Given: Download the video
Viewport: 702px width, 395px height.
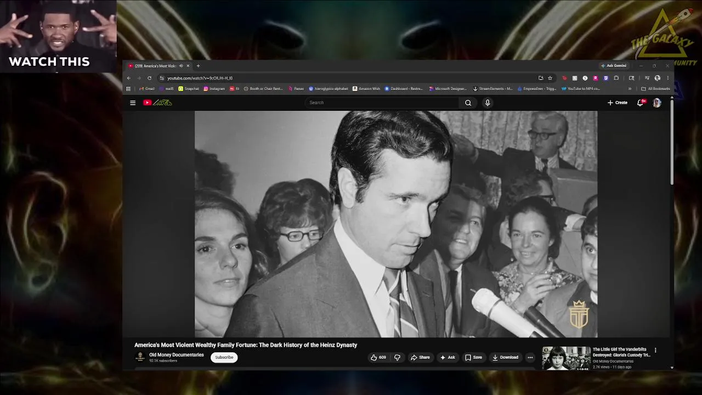Looking at the screenshot, I should 505,357.
